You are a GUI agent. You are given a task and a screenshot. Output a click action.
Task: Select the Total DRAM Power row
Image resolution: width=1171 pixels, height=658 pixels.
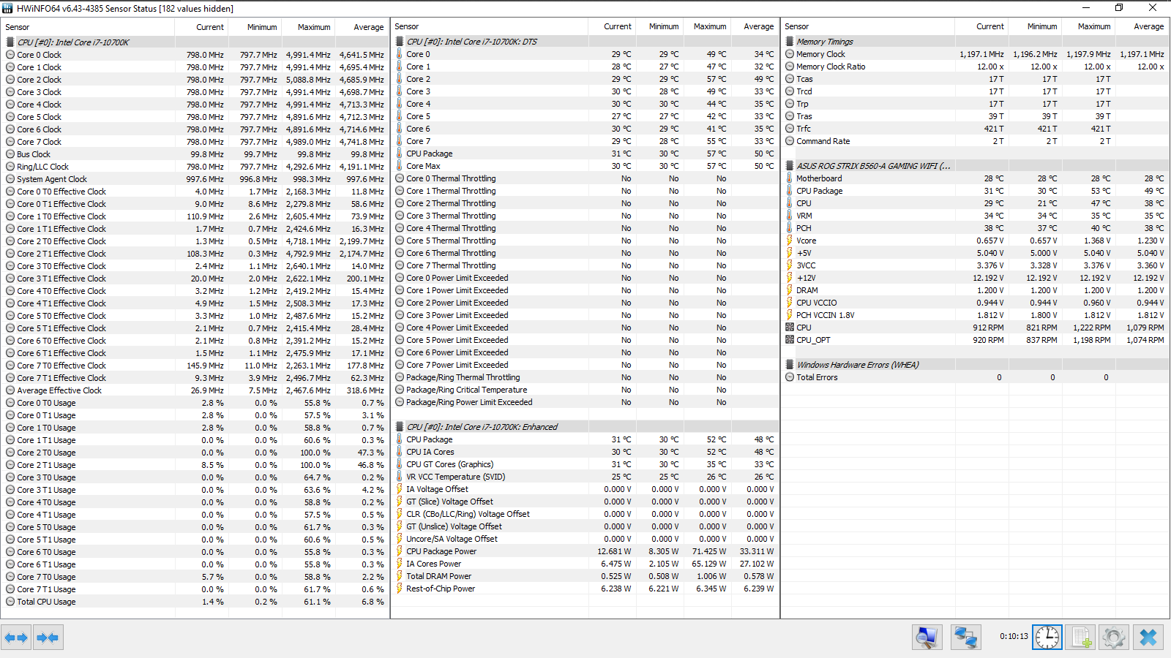(x=585, y=576)
